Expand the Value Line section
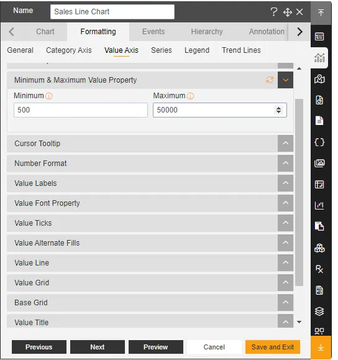Image resolution: width=338 pixels, height=360 pixels. pos(285,262)
